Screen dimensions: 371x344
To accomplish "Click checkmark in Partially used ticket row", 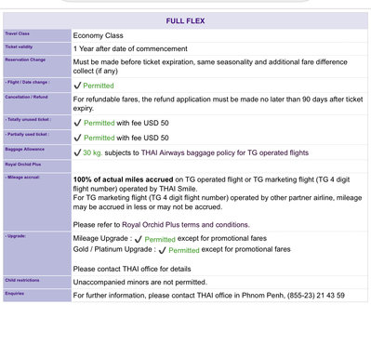I will pos(77,138).
